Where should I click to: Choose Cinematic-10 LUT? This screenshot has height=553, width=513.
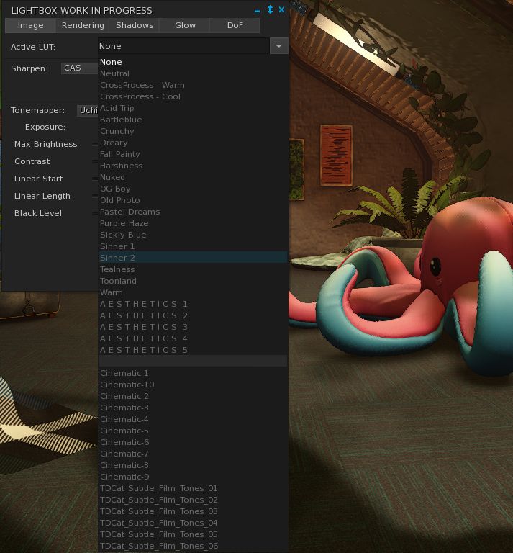pyautogui.click(x=193, y=385)
